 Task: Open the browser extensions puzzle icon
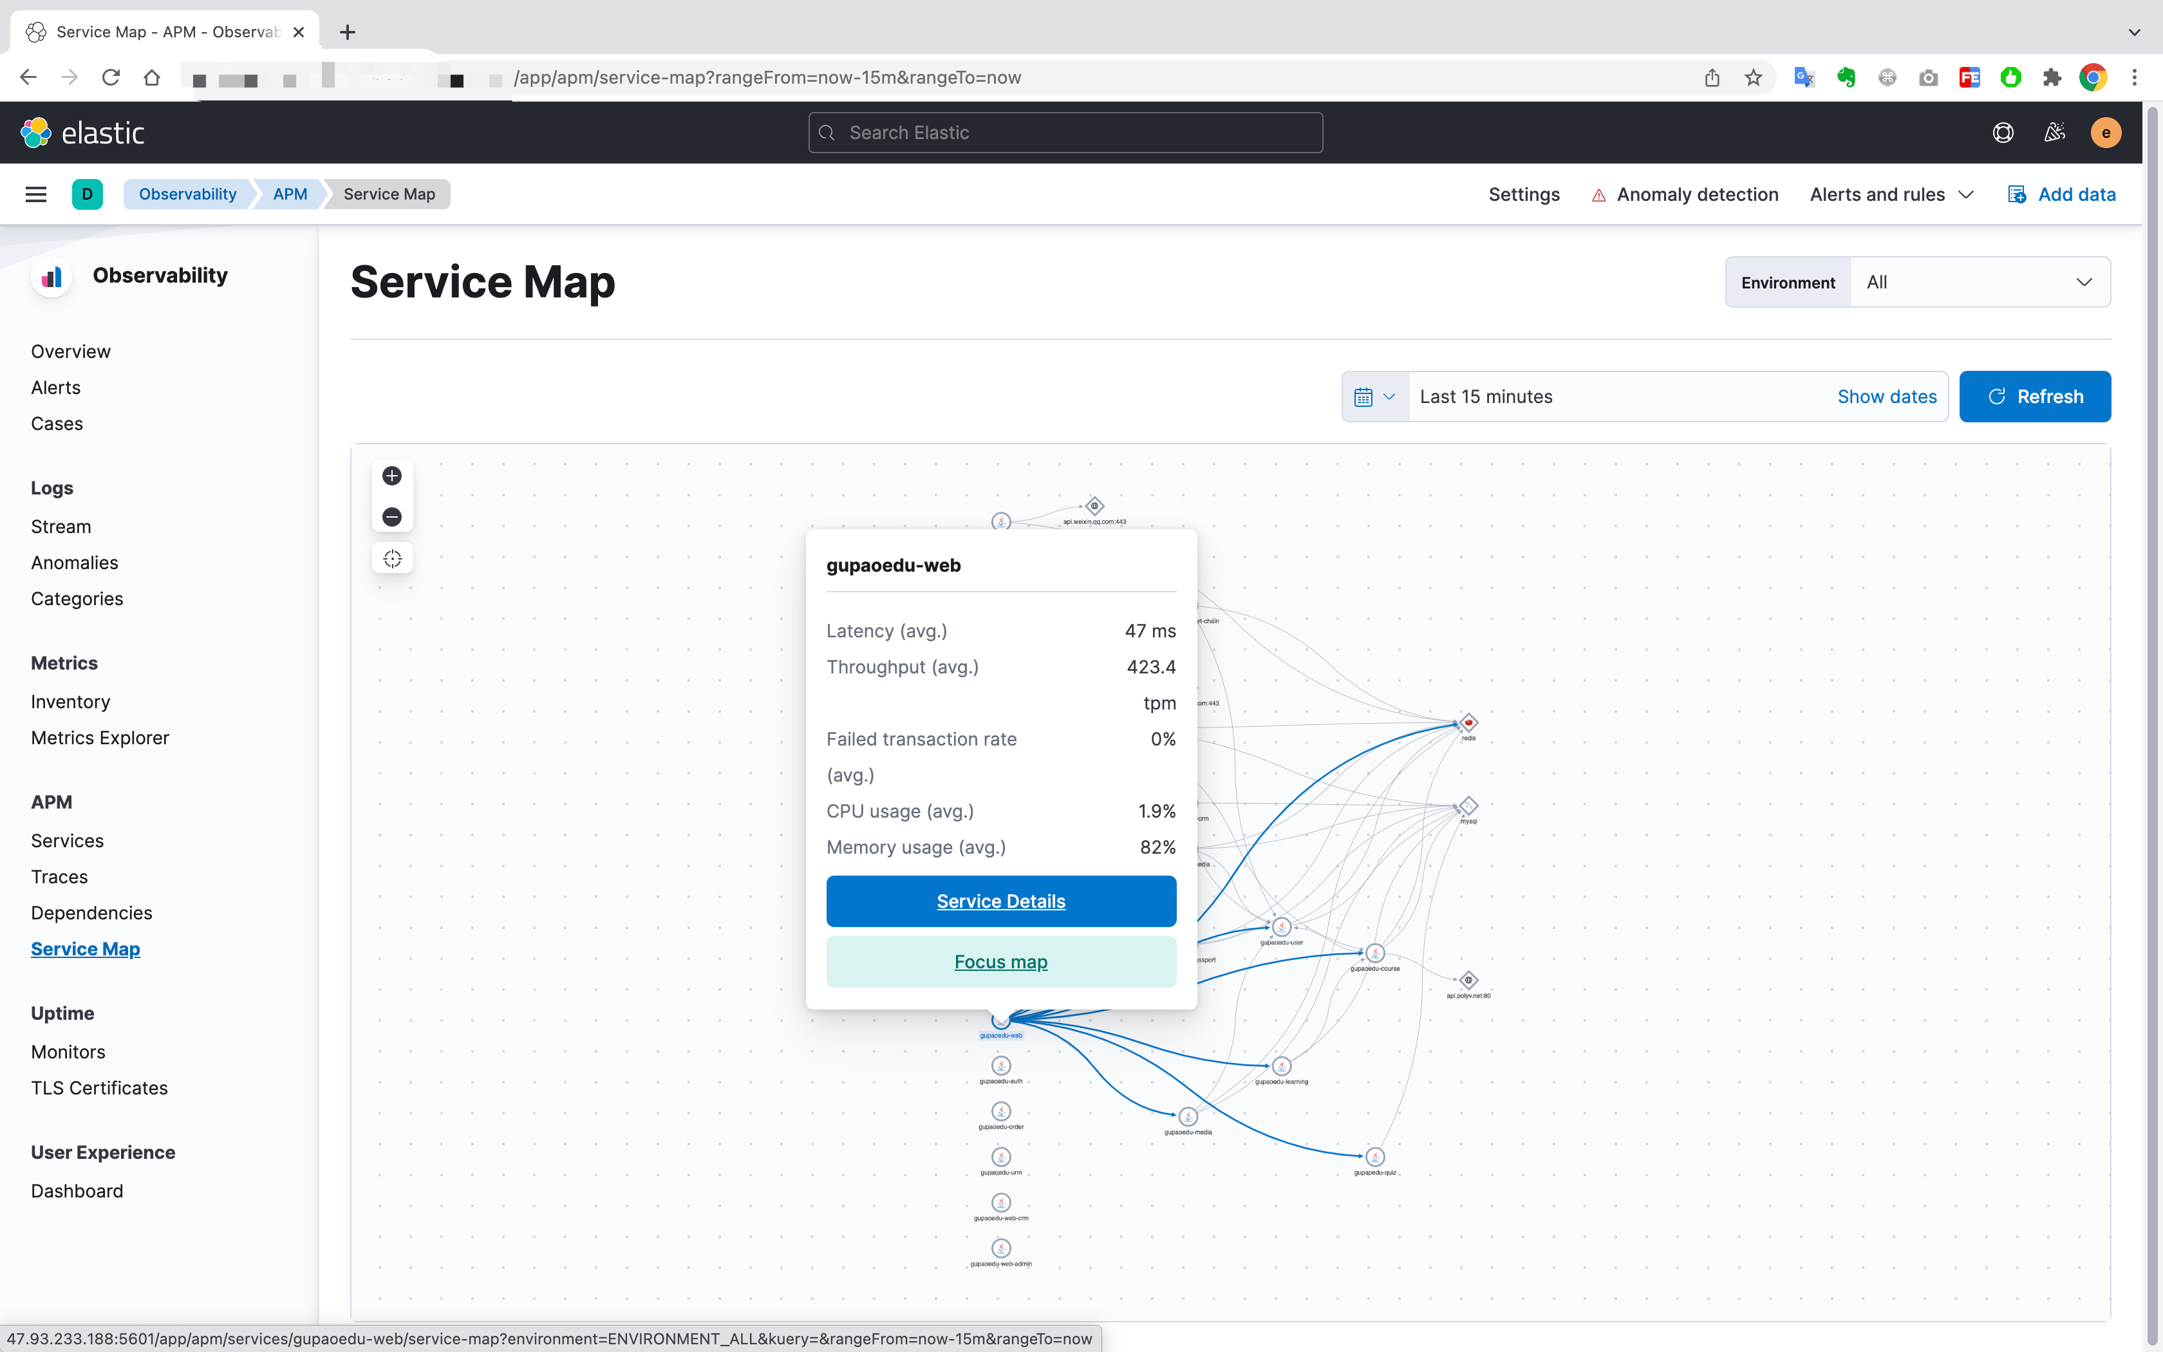pos(2052,78)
